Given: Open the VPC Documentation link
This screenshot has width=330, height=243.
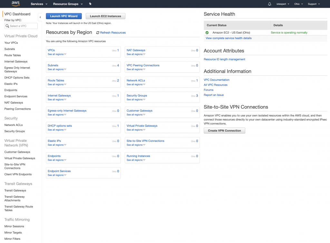Looking at the screenshot, I should click(x=217, y=80).
